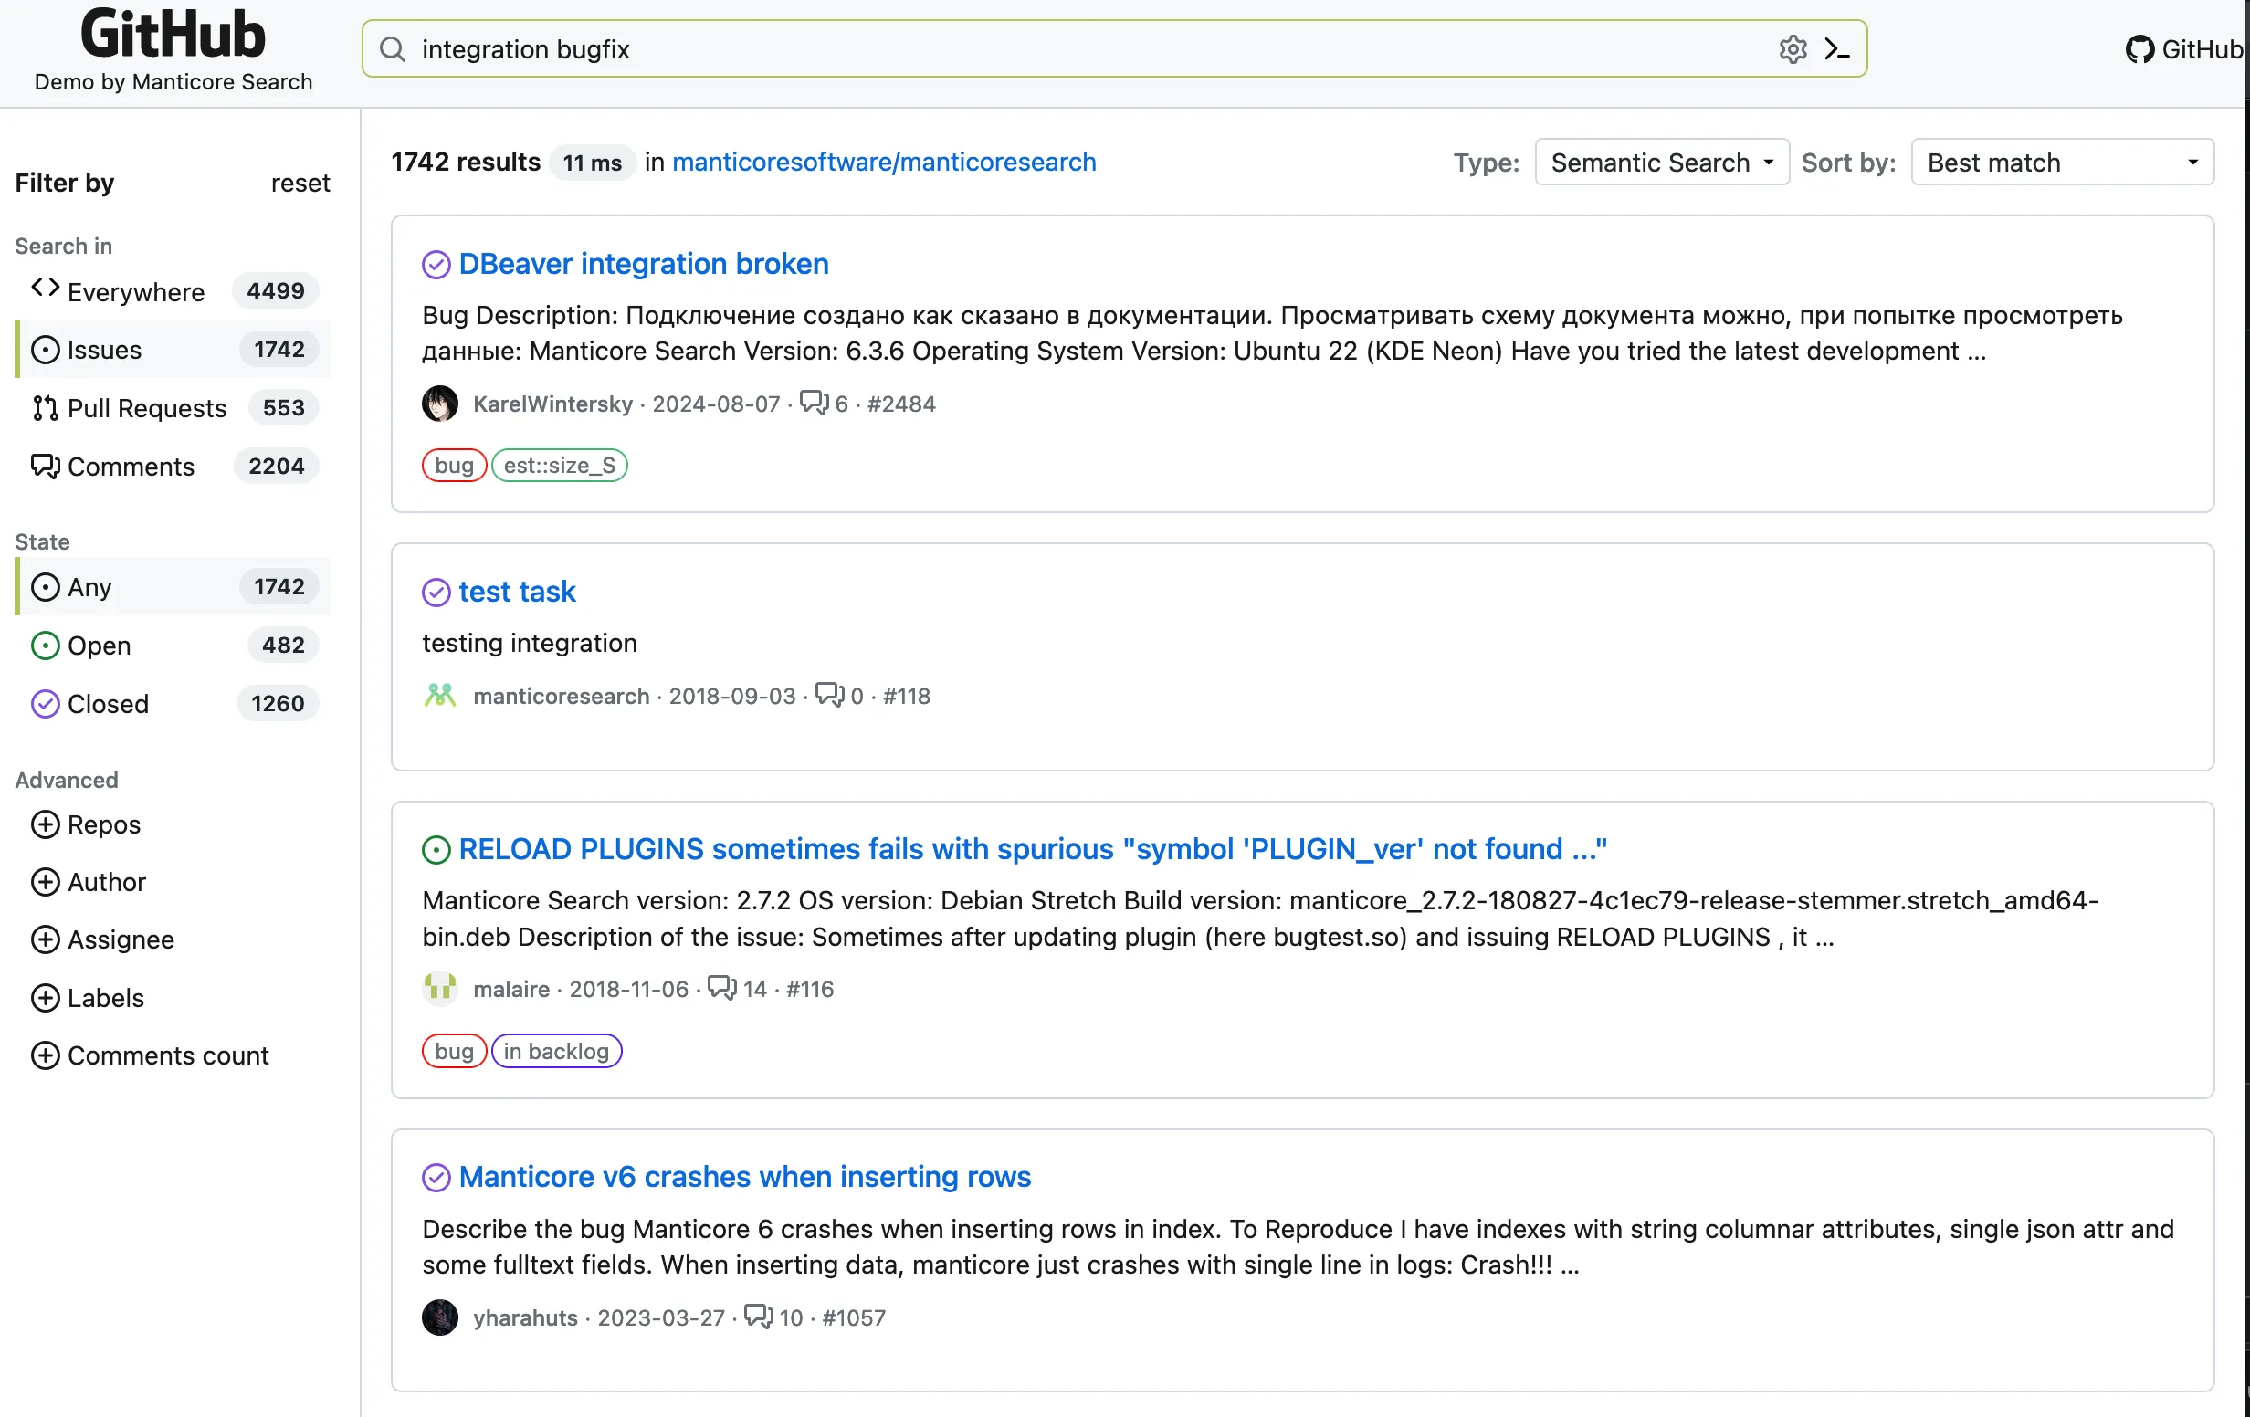Image resolution: width=2250 pixels, height=1417 pixels.
Task: Select Closed state filter toggle
Action: click(x=106, y=702)
